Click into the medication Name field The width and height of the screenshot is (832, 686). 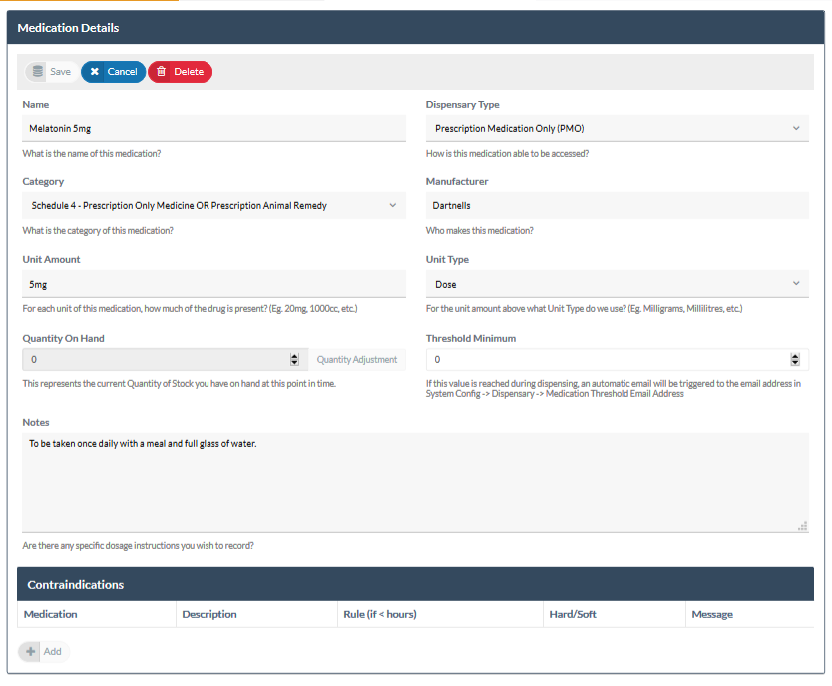[213, 128]
